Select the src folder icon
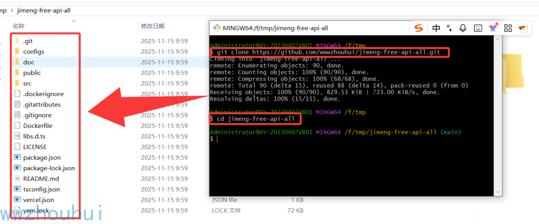 tap(17, 83)
